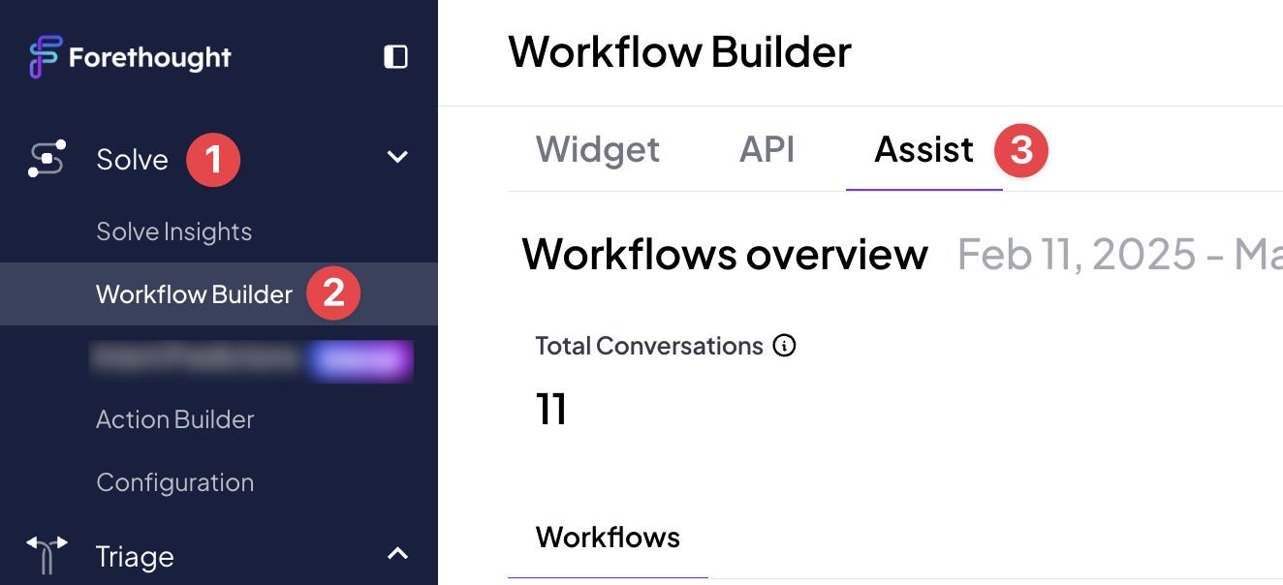This screenshot has width=1283, height=585.
Task: Open Configuration in sidebar
Action: pyautogui.click(x=175, y=482)
